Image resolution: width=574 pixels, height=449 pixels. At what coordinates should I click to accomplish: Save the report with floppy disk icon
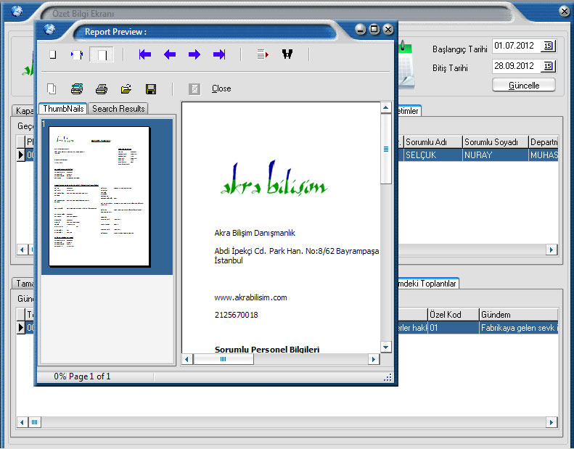tap(151, 89)
